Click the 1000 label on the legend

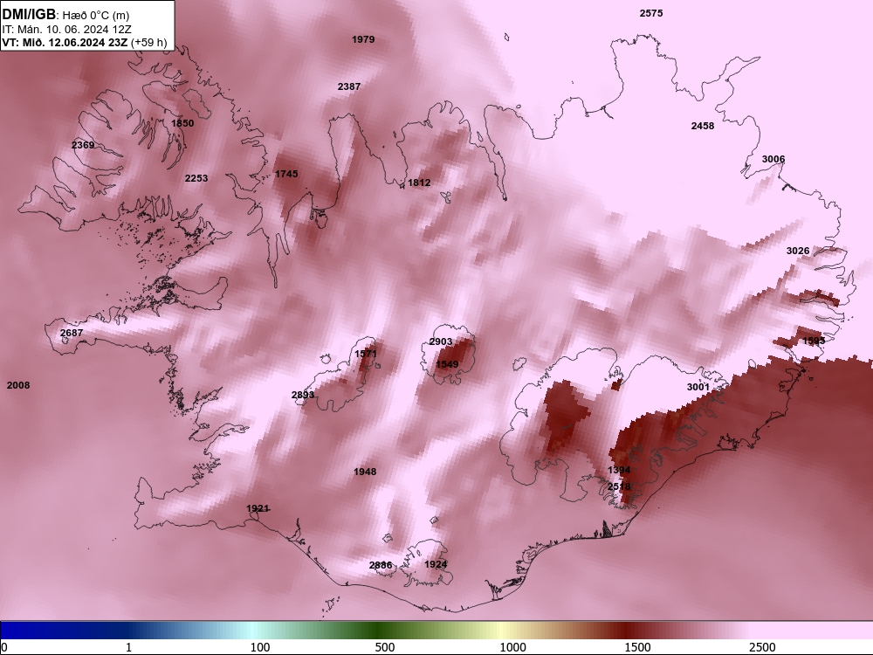(512, 647)
